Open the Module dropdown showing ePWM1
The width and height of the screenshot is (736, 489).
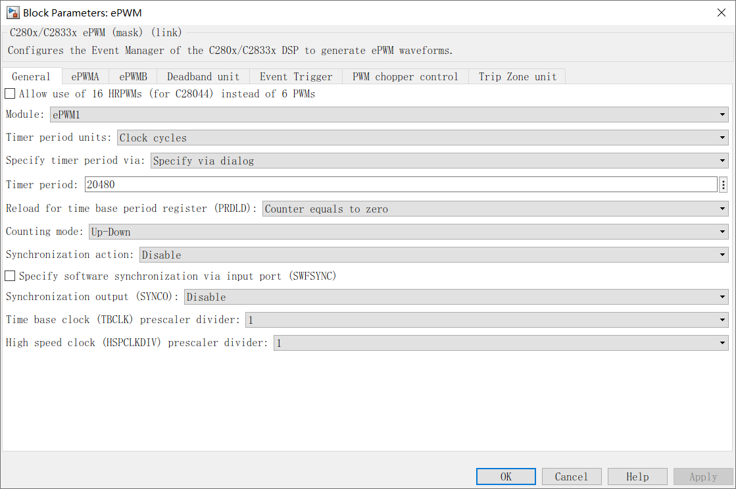pos(389,115)
